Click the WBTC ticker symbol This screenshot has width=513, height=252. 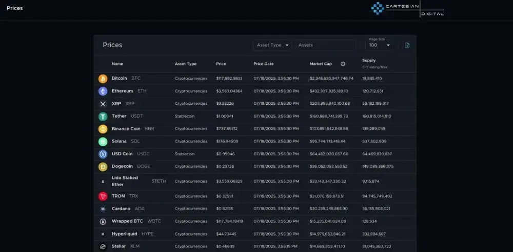coord(154,221)
